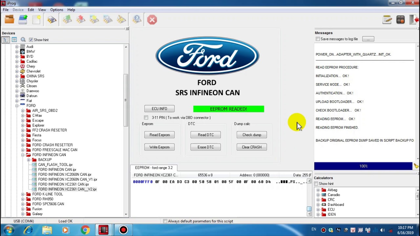Open the View menu
This screenshot has height=236, width=420.
tap(42, 10)
